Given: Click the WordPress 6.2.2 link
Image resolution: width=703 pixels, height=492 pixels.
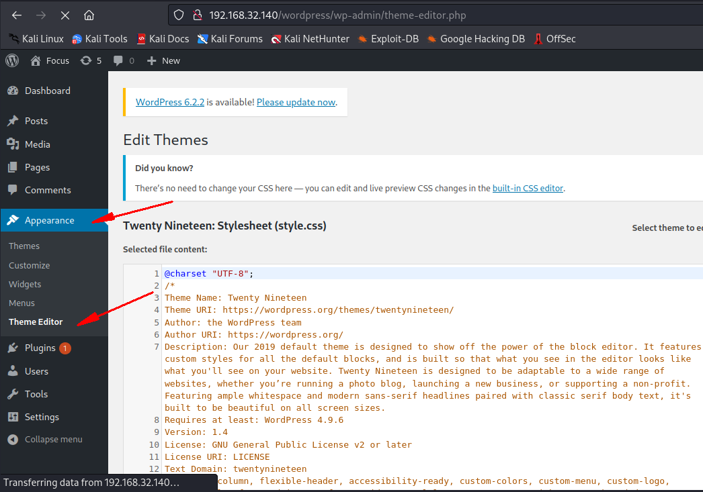Looking at the screenshot, I should (x=170, y=102).
